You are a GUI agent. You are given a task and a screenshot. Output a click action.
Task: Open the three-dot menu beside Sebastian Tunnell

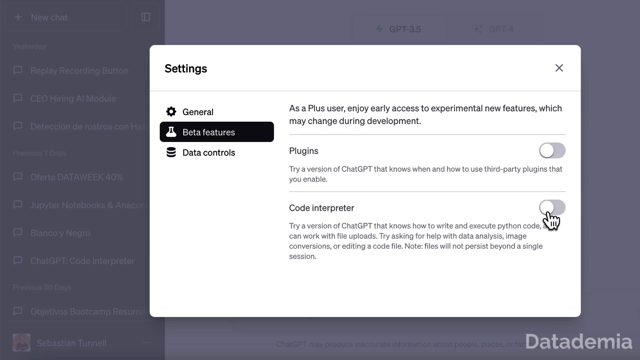click(x=147, y=343)
